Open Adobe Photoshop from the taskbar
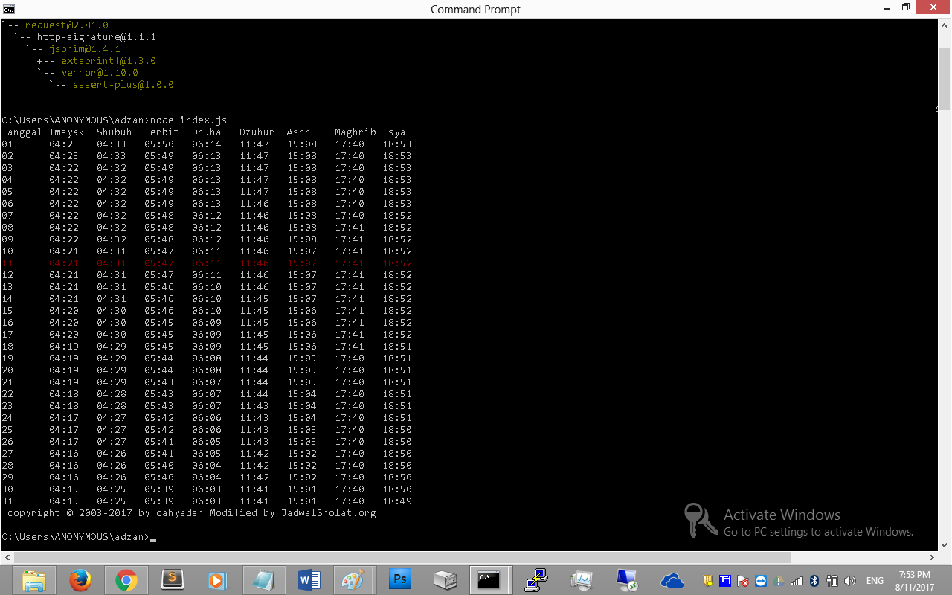 [400, 580]
